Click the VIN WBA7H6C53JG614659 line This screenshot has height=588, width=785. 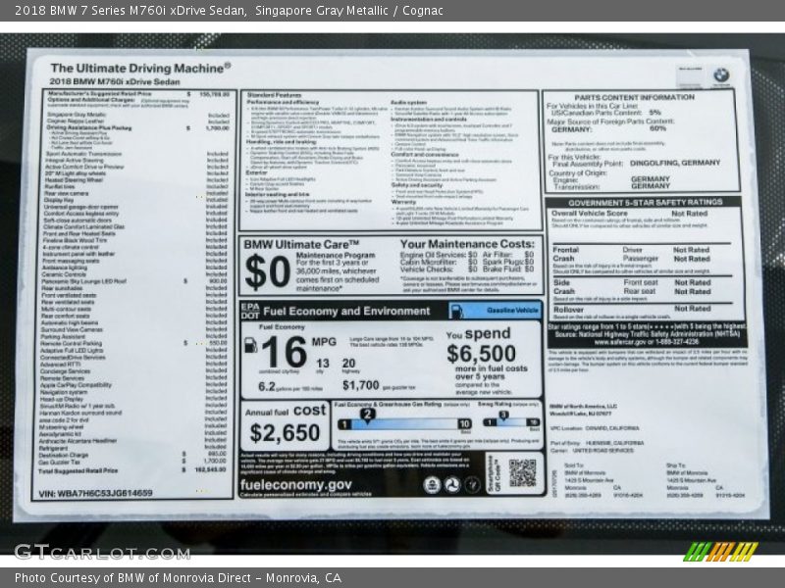tap(95, 493)
